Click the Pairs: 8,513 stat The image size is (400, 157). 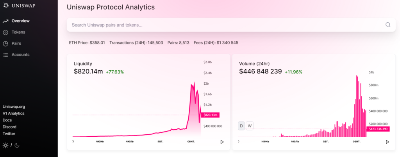pyautogui.click(x=179, y=43)
